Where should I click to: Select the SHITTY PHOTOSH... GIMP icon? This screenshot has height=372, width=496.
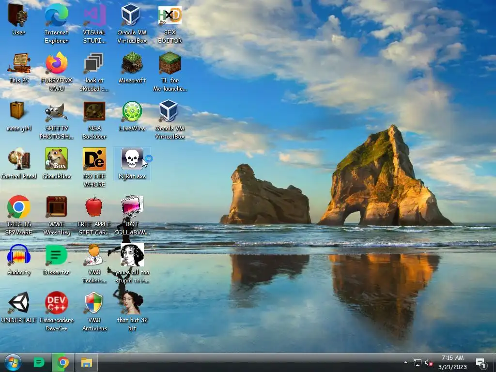point(56,111)
